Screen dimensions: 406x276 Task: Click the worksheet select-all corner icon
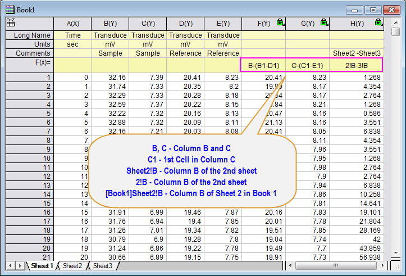coord(10,23)
